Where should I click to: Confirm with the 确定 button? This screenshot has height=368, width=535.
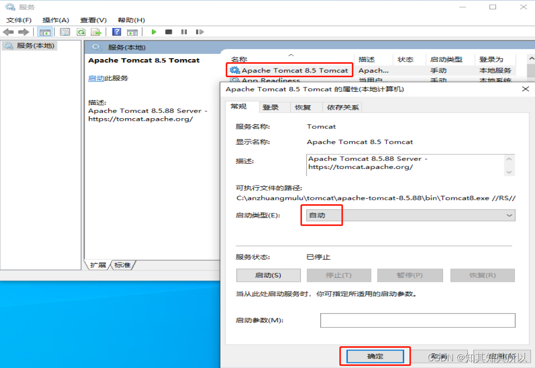(375, 356)
